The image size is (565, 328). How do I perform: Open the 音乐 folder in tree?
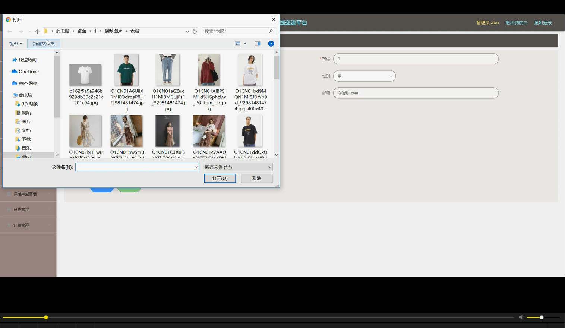coord(23,148)
